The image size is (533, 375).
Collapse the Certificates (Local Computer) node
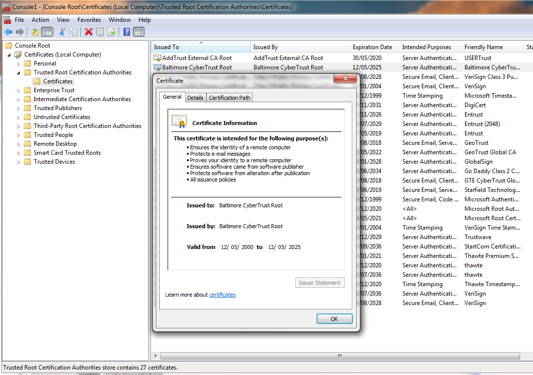click(x=9, y=55)
